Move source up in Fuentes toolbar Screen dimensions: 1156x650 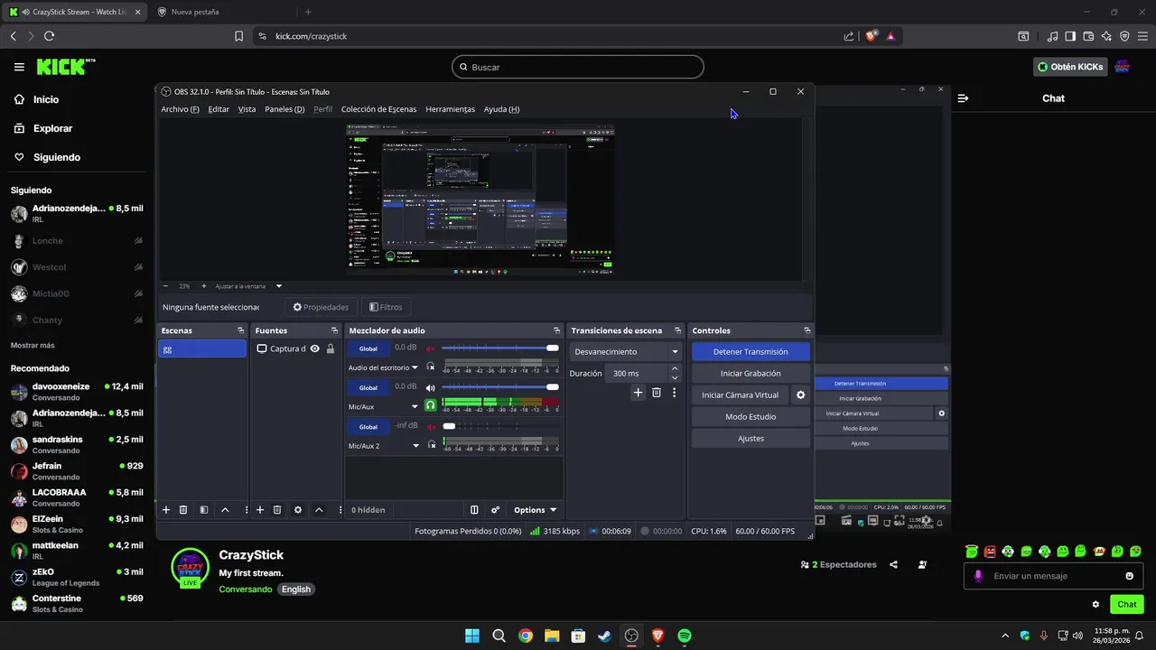tap(319, 510)
